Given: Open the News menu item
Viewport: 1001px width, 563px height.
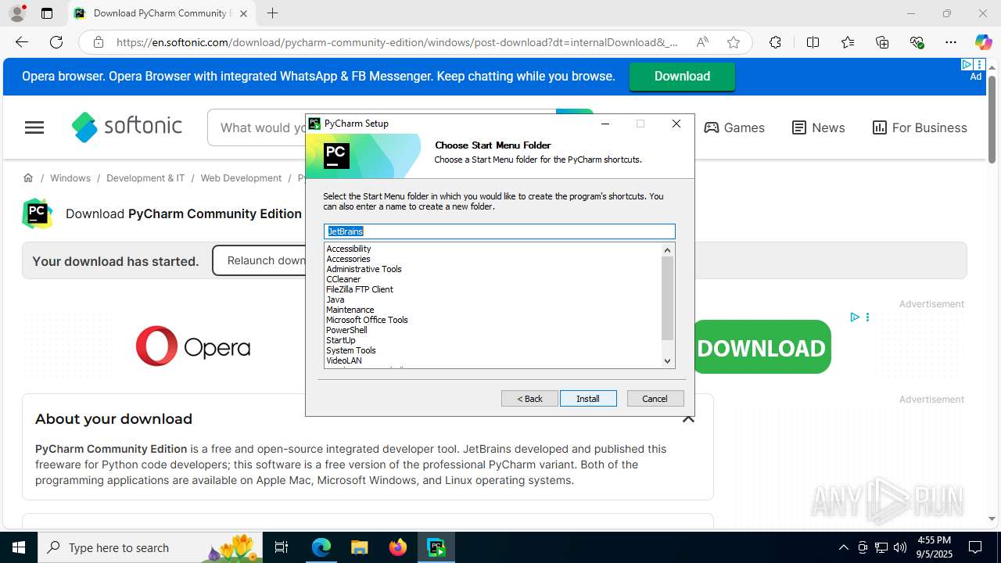Looking at the screenshot, I should [x=818, y=127].
